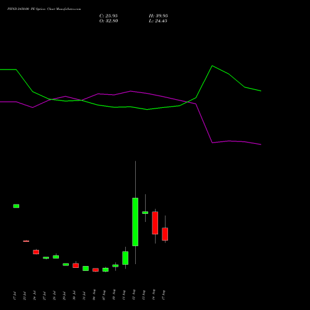Click the '04 Aug' date axis label

point(94,294)
